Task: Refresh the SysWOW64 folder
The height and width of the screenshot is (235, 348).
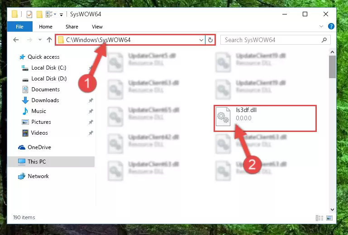Action: click(210, 40)
